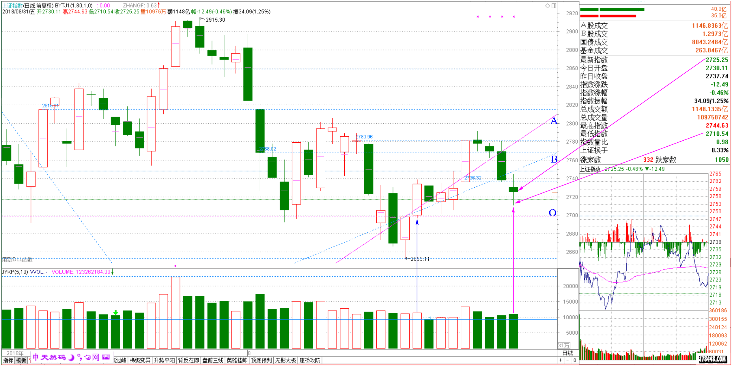Click the 昨日收盘 value 2737.74
The height and width of the screenshot is (366, 732).
coord(717,76)
